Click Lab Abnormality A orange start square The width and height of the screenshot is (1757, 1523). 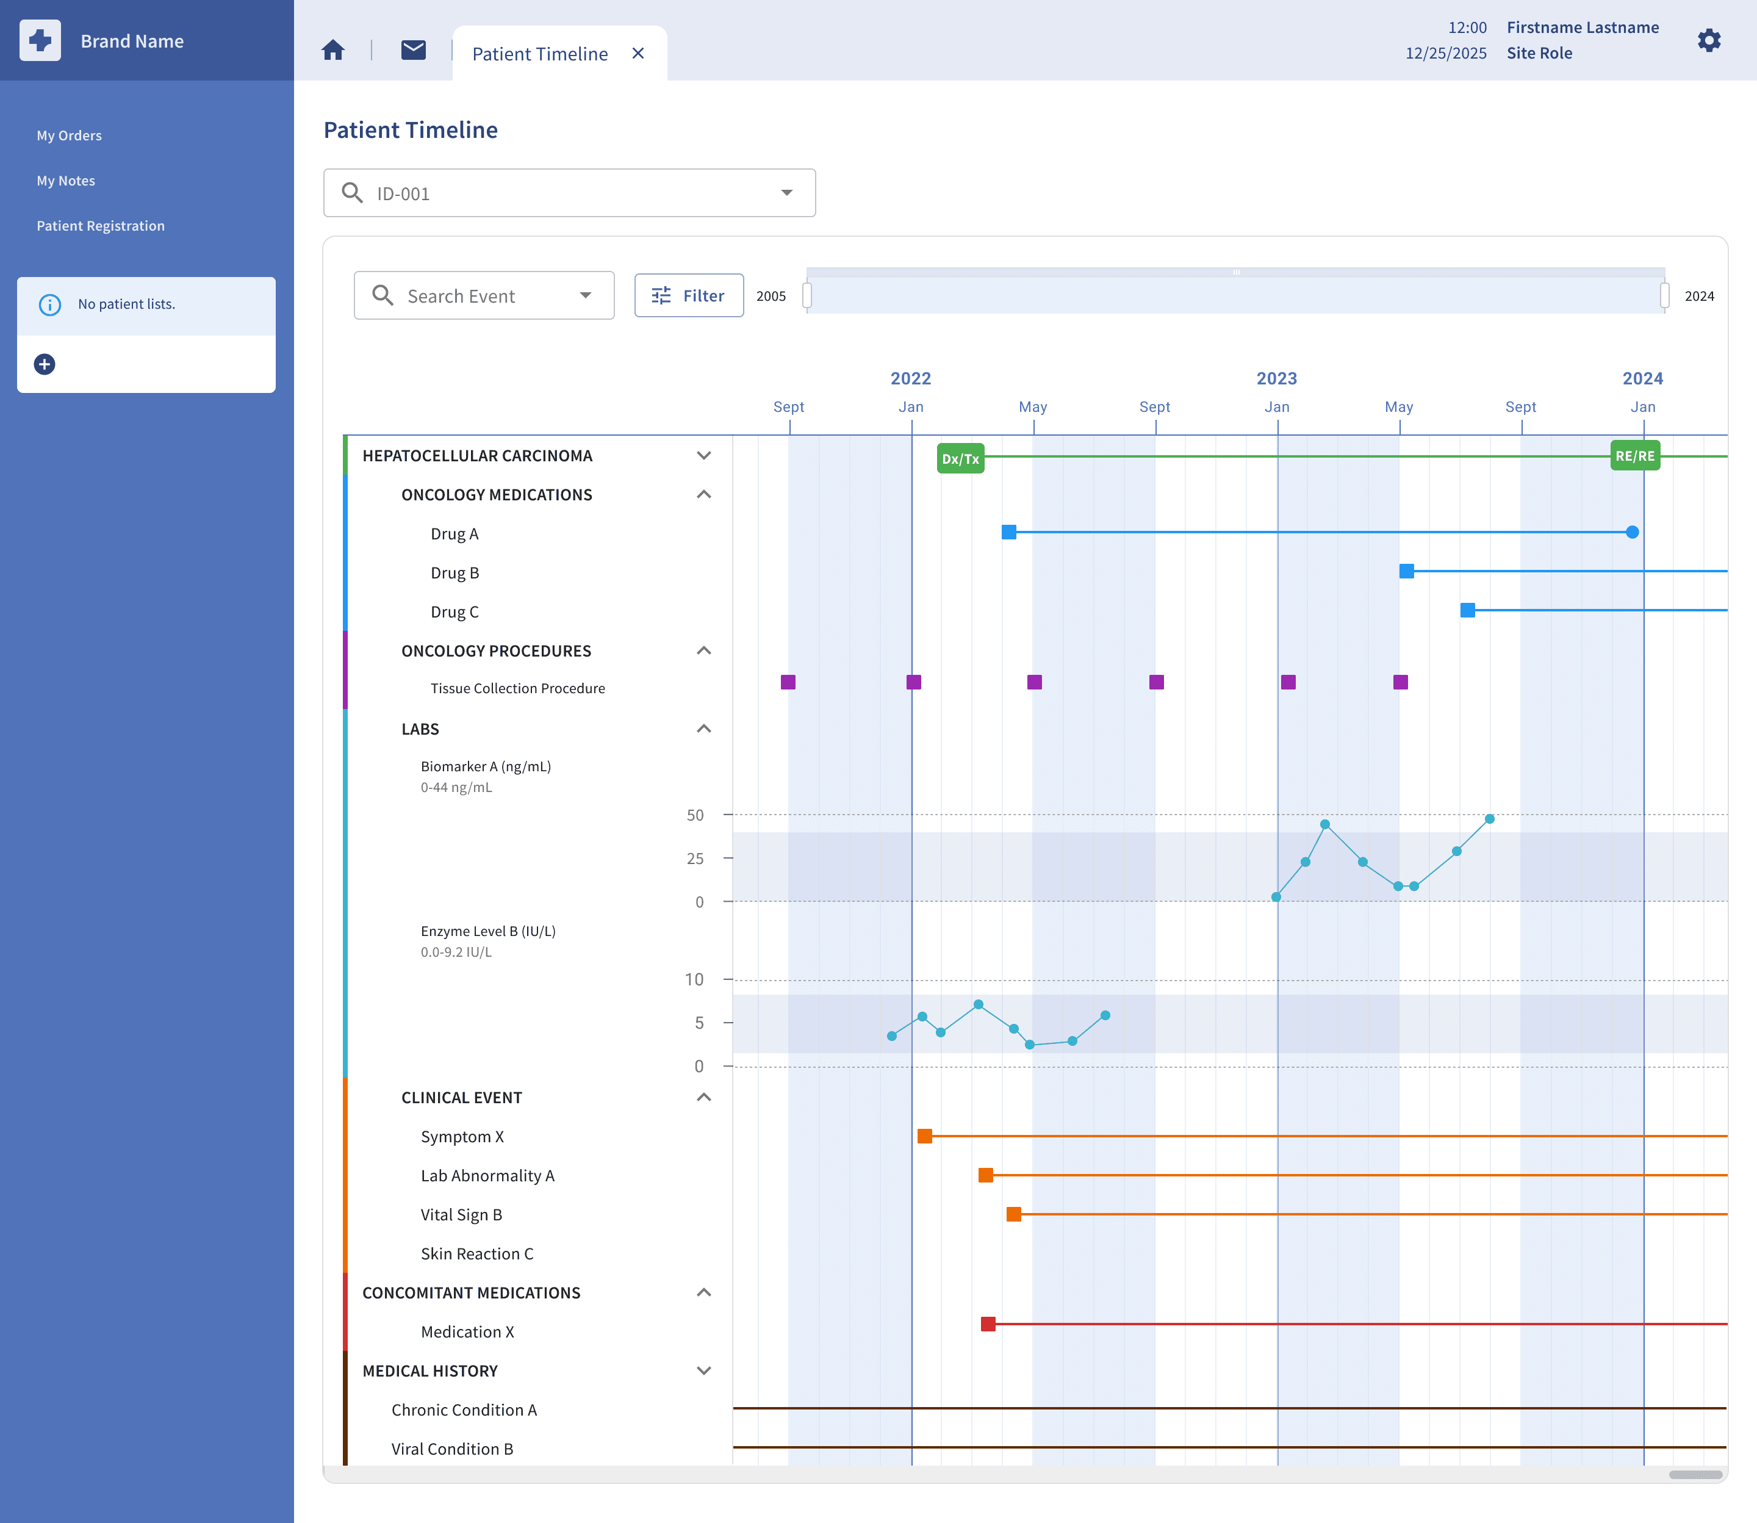985,1175
